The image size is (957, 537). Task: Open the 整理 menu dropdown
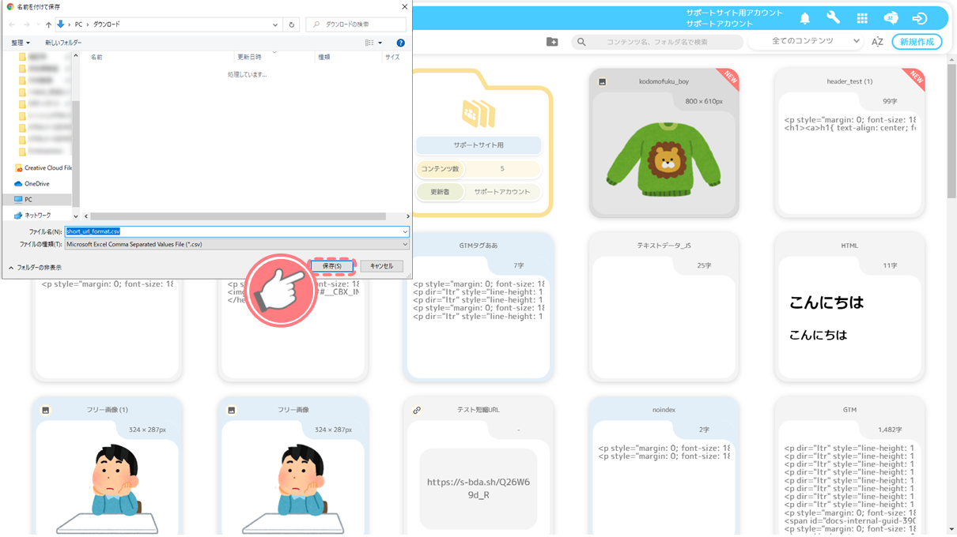tap(21, 43)
